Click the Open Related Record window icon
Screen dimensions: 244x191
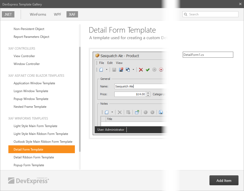[x=137, y=112]
